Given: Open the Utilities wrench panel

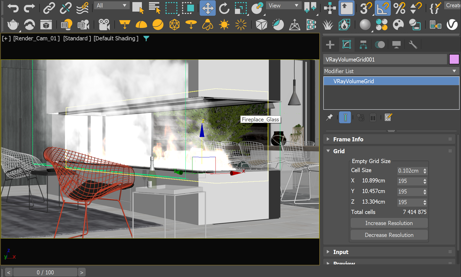Looking at the screenshot, I should point(413,45).
